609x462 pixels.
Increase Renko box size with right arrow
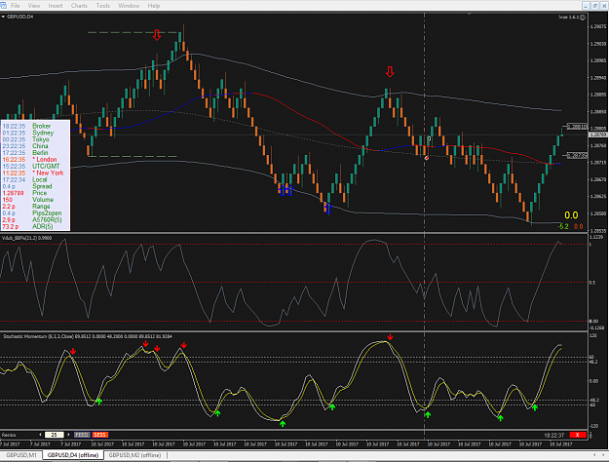[x=68, y=435]
